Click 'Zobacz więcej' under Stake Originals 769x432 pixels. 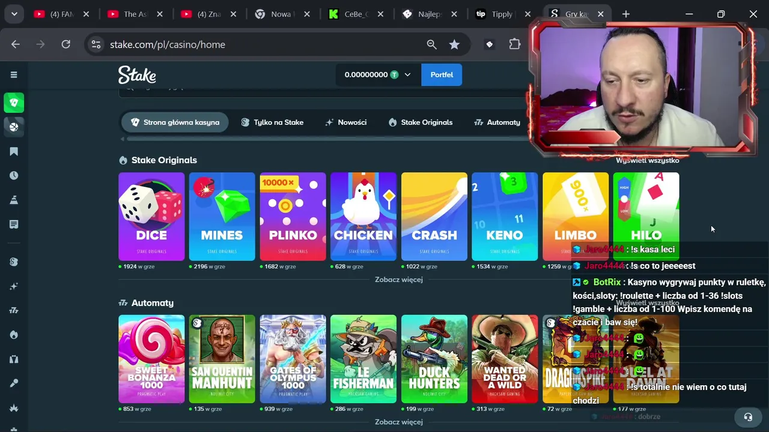[x=399, y=280]
